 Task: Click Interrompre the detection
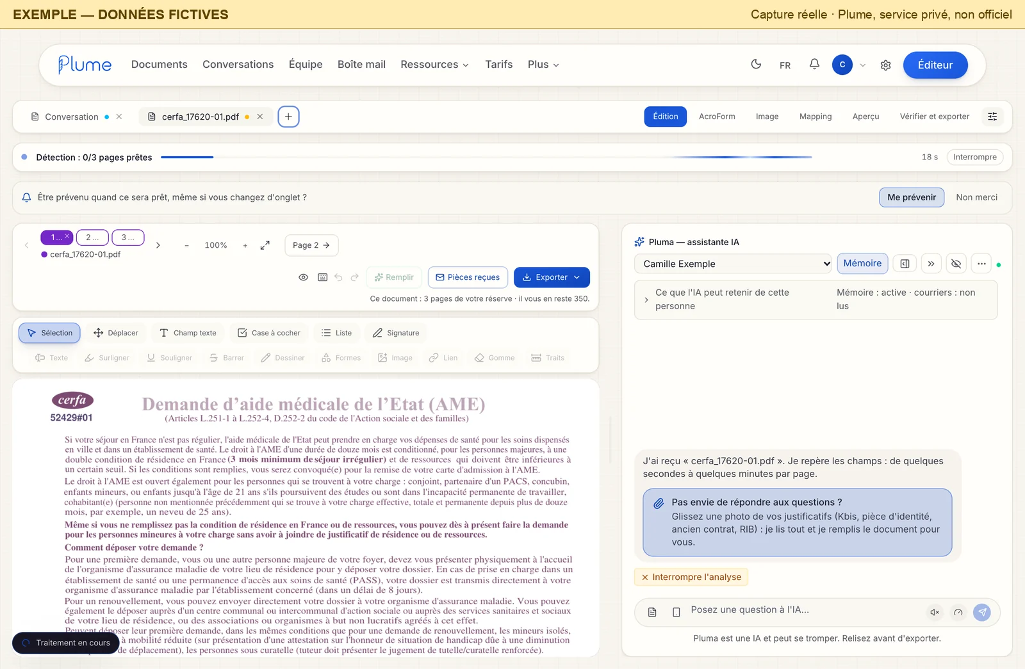[974, 157]
